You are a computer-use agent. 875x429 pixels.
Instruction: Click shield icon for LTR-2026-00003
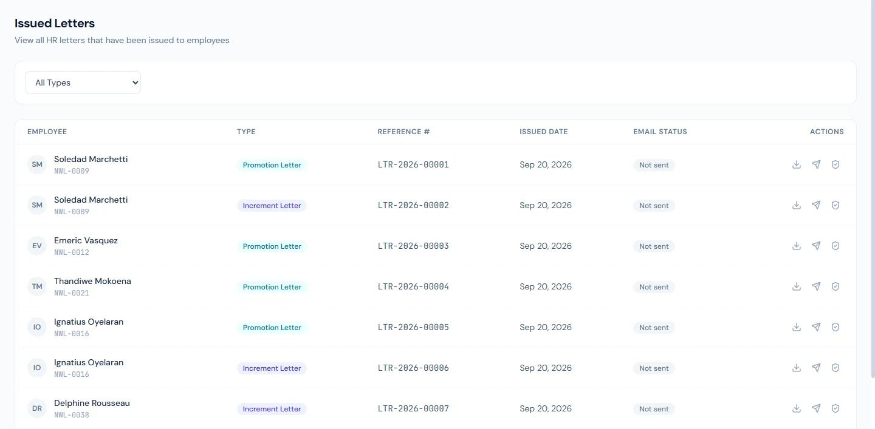(836, 246)
